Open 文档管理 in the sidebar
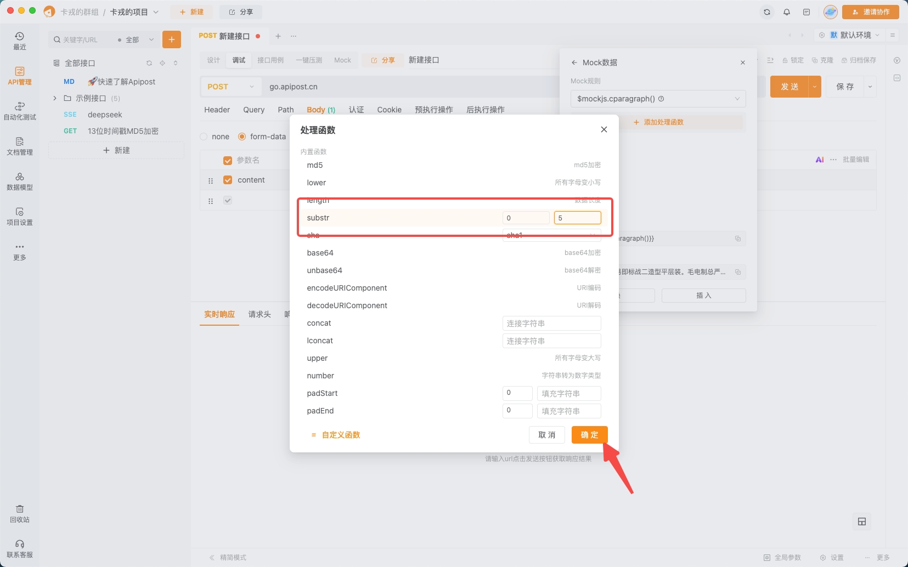Screen dimensions: 908x567 pos(20,146)
